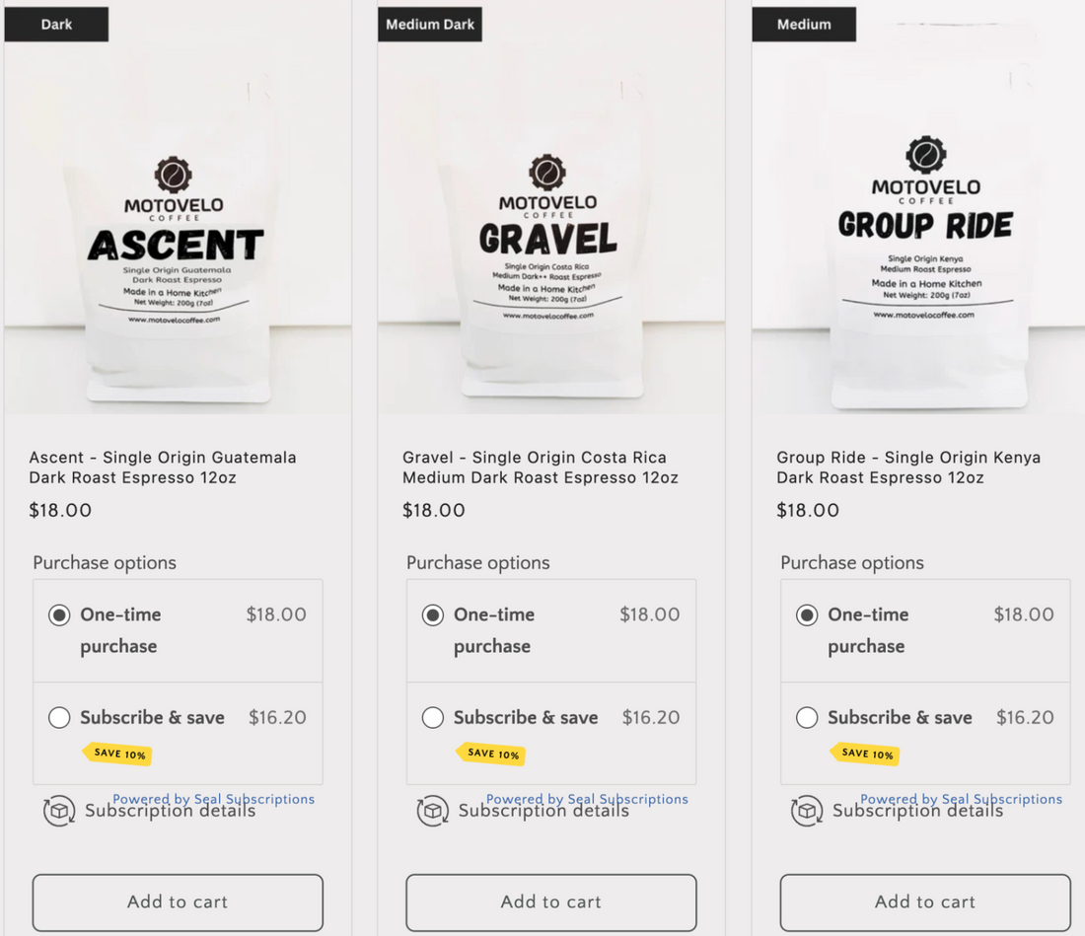Choose Subscribe & save for Gravel
This screenshot has width=1085, height=936.
click(433, 718)
